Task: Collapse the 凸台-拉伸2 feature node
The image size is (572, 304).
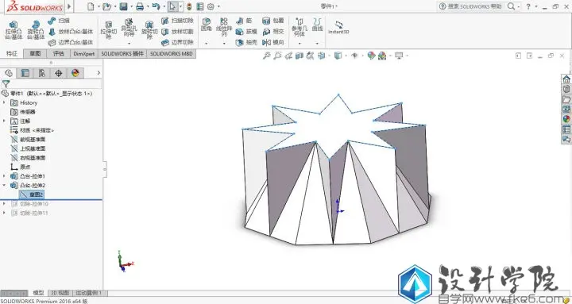Action: pos(5,185)
